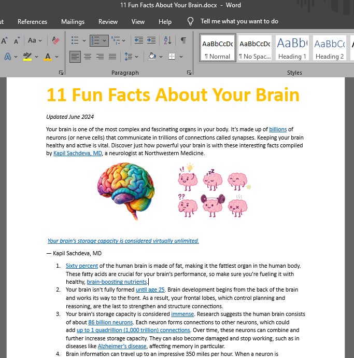Screen dimensions: 354x358
Task: Apply Justify text alignment
Action: [x=112, y=56]
